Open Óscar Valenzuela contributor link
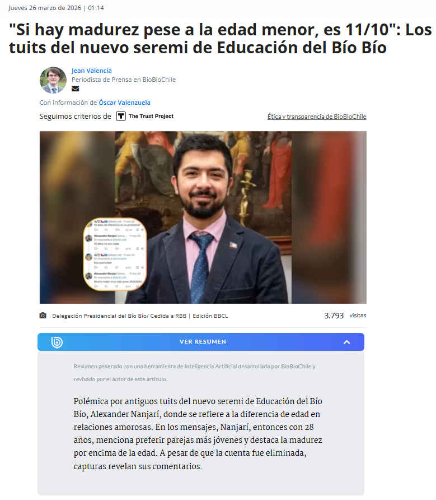 point(124,103)
